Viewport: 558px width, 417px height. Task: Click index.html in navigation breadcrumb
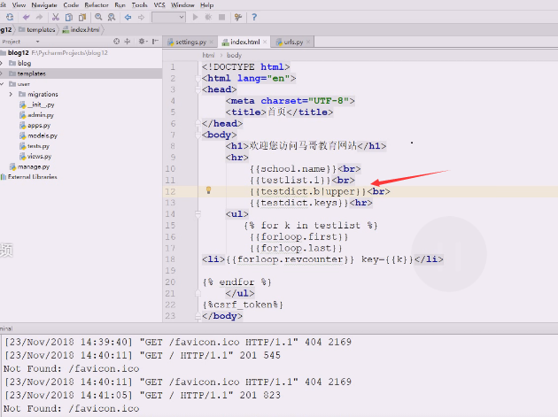click(x=81, y=29)
